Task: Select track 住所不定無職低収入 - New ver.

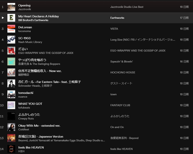Action: (40, 71)
